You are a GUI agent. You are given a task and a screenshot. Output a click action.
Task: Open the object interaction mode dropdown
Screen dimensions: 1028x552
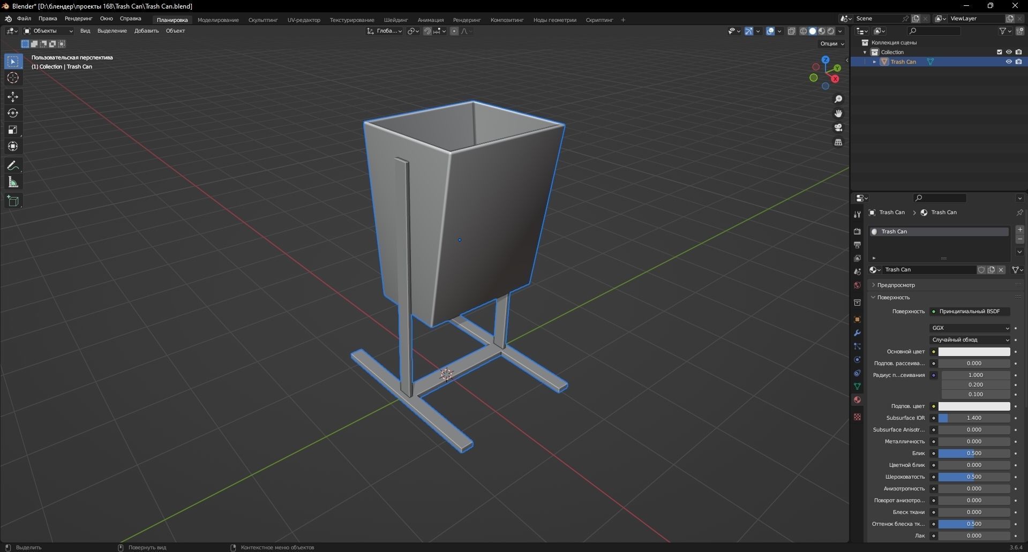click(48, 31)
